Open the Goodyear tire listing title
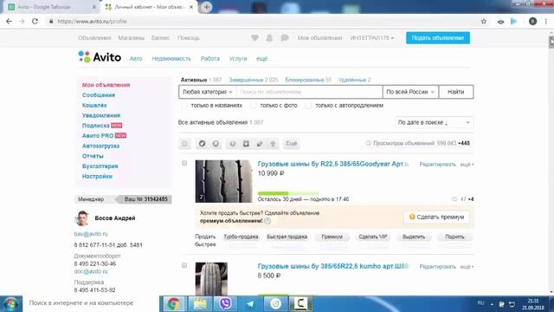 332,164
